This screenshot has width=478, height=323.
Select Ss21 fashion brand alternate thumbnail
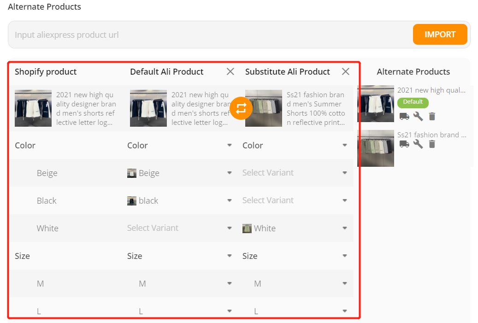376,148
